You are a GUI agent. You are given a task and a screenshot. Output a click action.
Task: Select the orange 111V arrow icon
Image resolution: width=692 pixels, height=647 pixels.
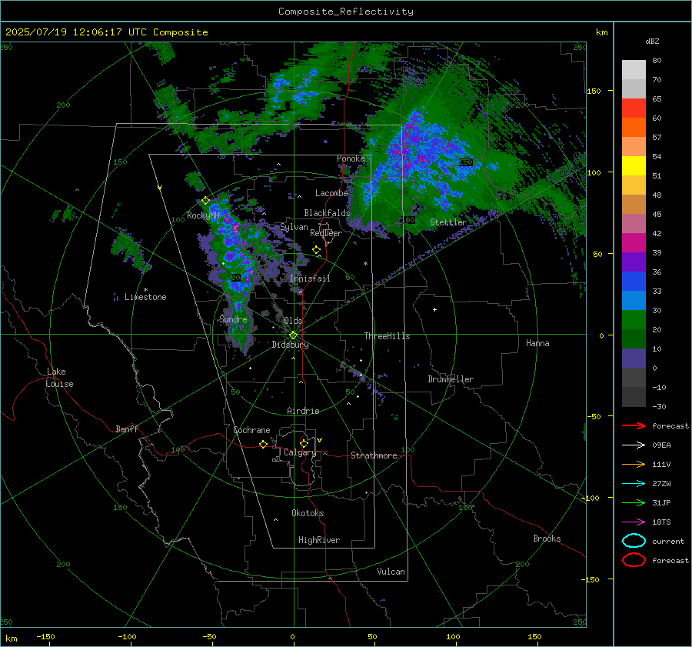click(634, 464)
